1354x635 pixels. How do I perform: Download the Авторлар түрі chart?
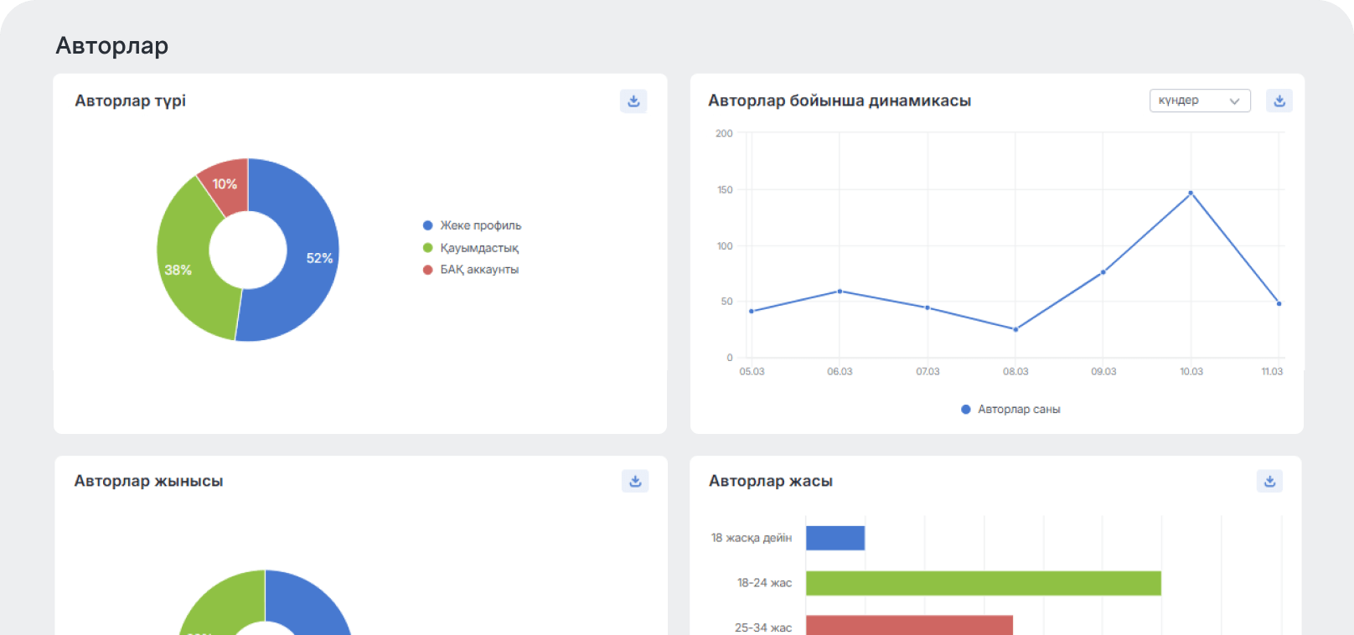pyautogui.click(x=633, y=101)
